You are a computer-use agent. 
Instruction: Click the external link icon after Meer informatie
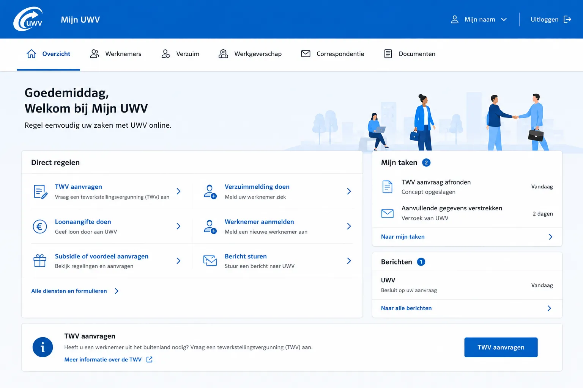(x=150, y=360)
